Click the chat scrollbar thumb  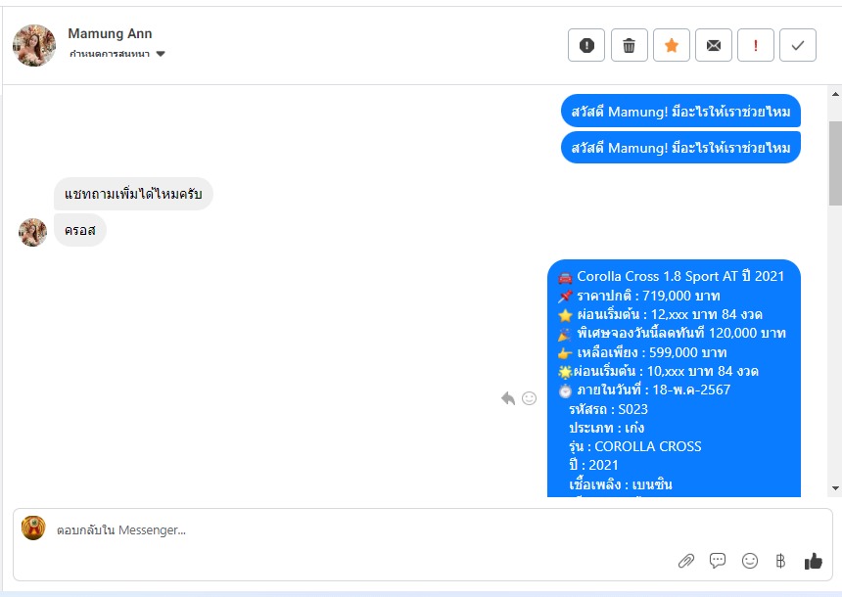835,163
